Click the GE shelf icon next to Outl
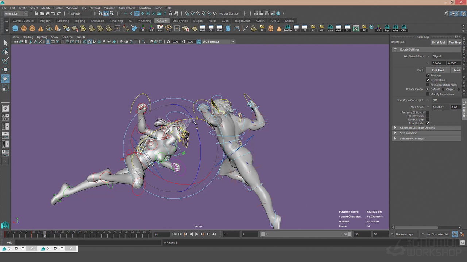Viewport: 467px width, 262px height. (x=211, y=28)
